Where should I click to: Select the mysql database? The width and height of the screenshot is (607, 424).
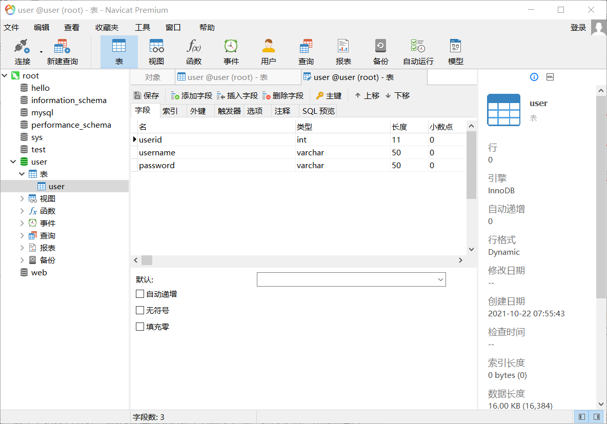(42, 113)
